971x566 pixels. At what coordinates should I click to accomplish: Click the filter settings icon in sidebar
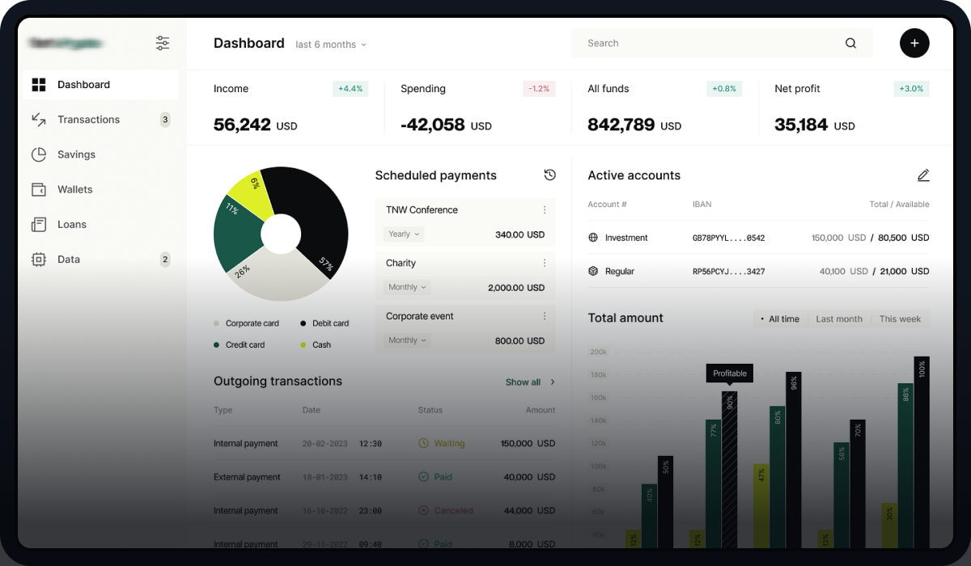(163, 43)
